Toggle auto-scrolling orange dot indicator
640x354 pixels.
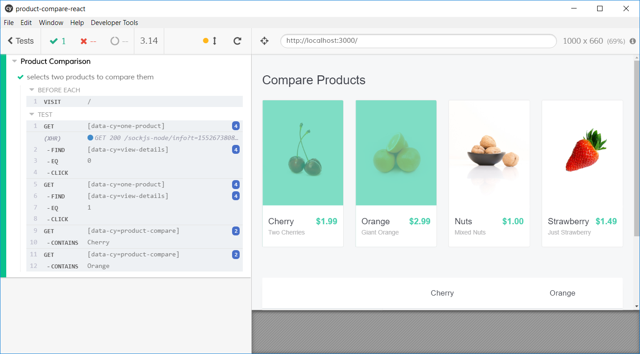coord(206,41)
